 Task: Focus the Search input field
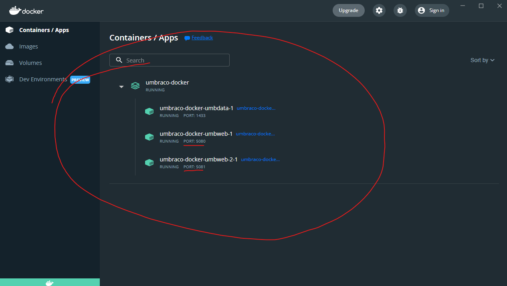170,60
